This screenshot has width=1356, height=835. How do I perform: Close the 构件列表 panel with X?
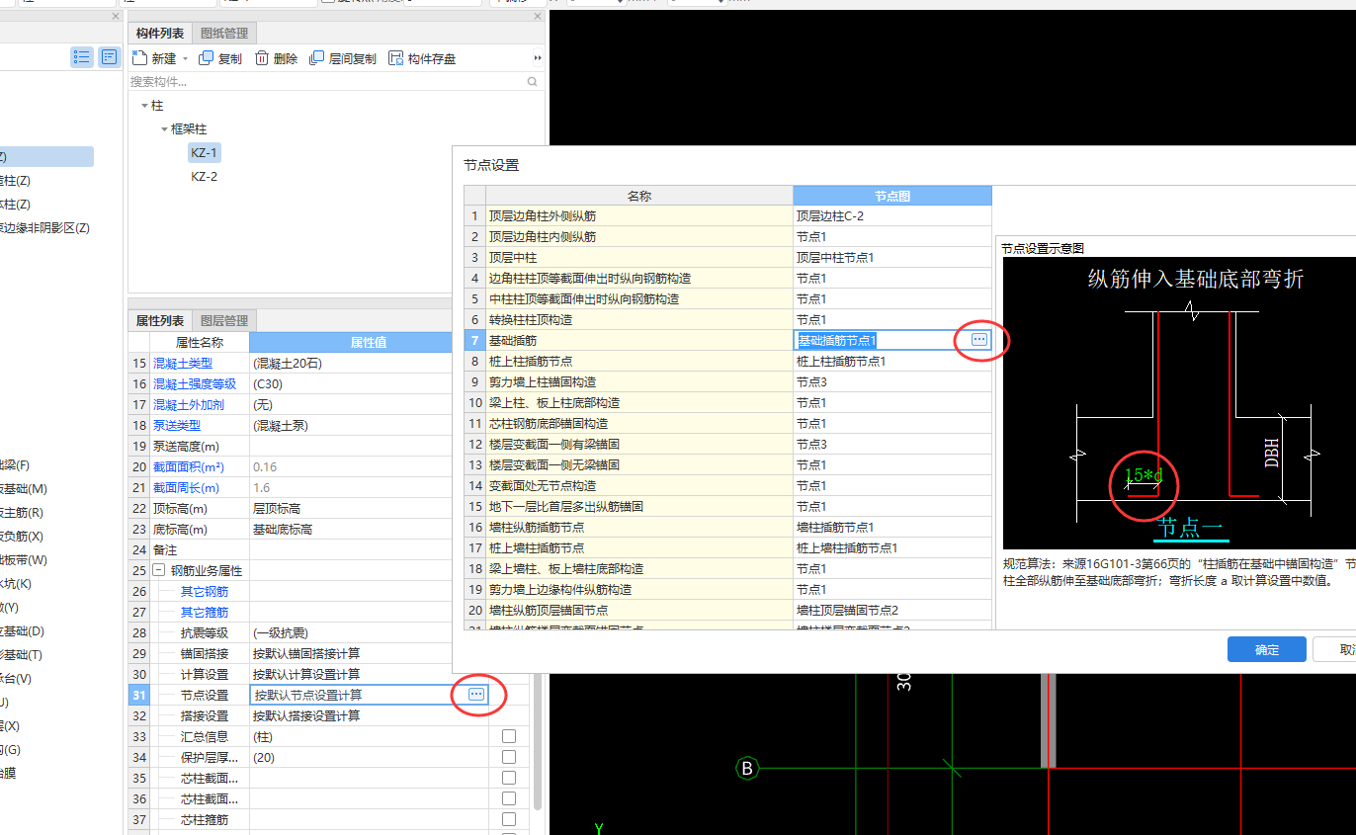pos(538,17)
